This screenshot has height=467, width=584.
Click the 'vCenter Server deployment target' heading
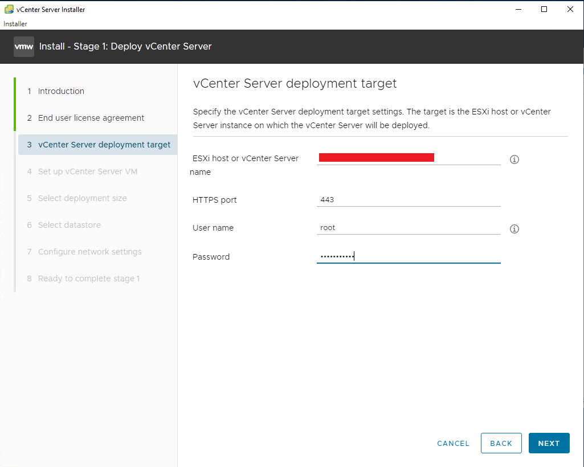tap(295, 83)
